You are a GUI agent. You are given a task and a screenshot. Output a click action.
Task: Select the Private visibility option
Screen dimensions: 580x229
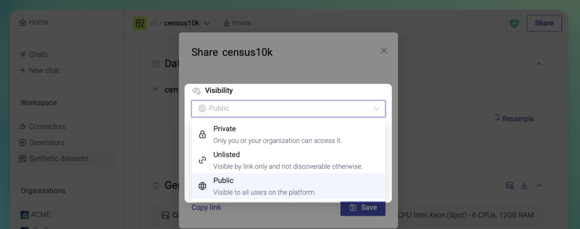288,134
